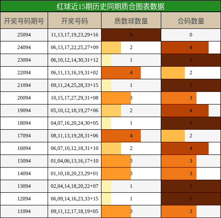Select draw numbers 06,10,12,14,30,31+12
The width and height of the screenshot is (221, 218).
tap(75, 60)
